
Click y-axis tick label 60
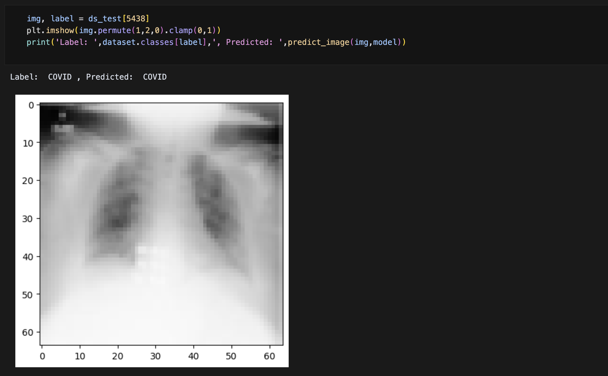(27, 332)
